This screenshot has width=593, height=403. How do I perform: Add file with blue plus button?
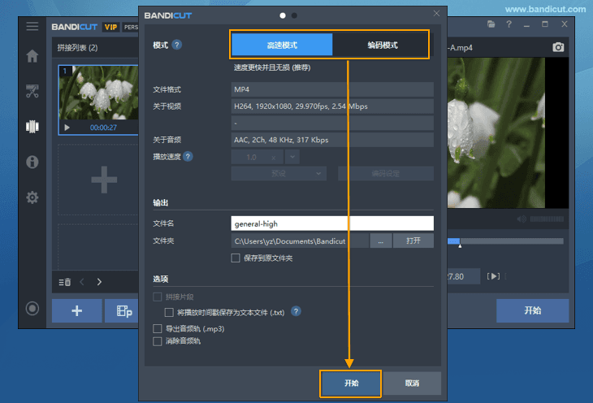pos(77,310)
